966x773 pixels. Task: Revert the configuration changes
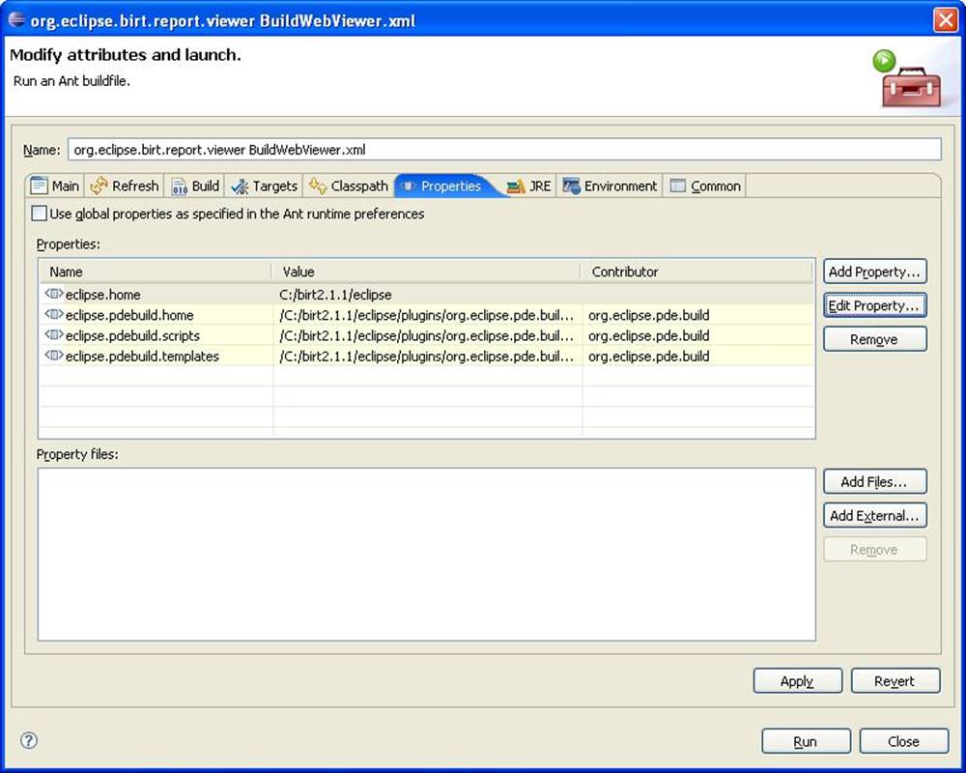coord(895,680)
